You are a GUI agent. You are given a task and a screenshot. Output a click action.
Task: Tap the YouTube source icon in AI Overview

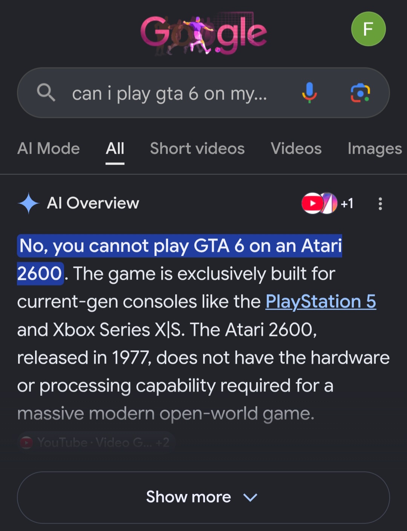pos(312,203)
